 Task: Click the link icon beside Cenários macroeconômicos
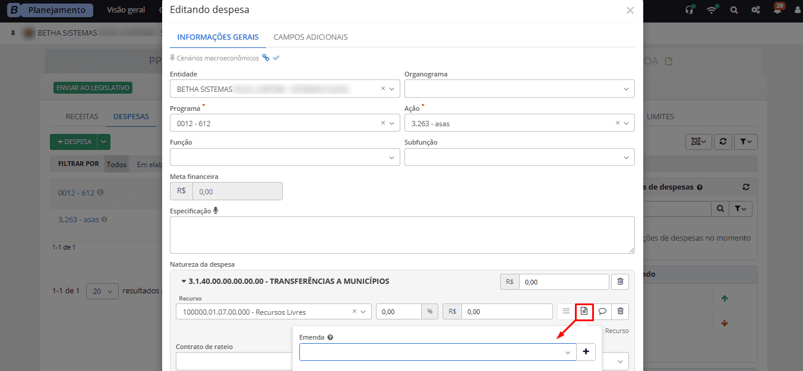pos(265,57)
